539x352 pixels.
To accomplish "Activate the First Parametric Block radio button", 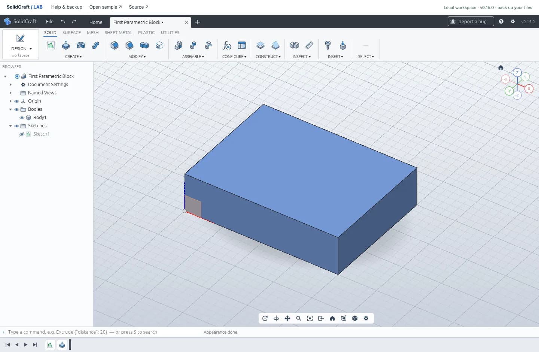I will pyautogui.click(x=17, y=76).
